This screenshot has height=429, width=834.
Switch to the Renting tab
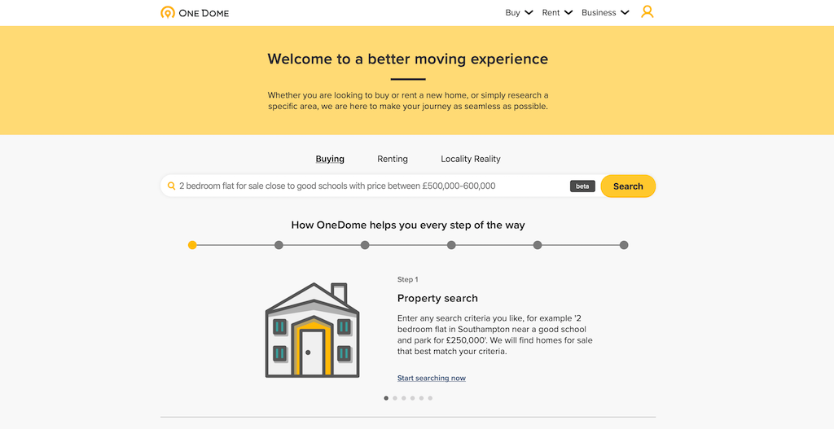click(x=393, y=159)
